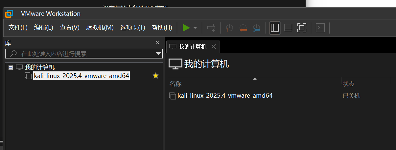The height and width of the screenshot is (150, 396).
Task: Sort by the 名称 column header
Action: [175, 84]
